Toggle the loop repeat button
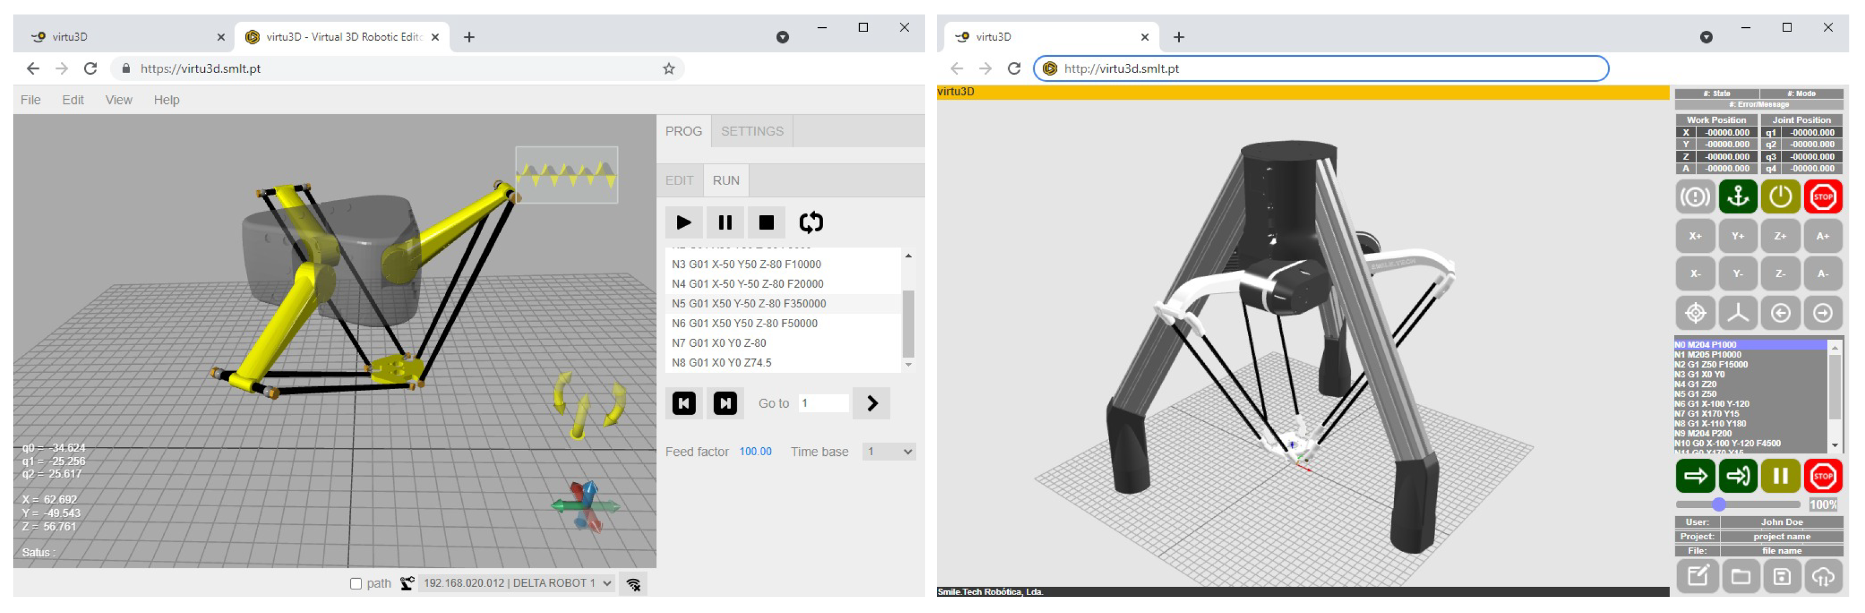The image size is (1865, 613). point(810,222)
